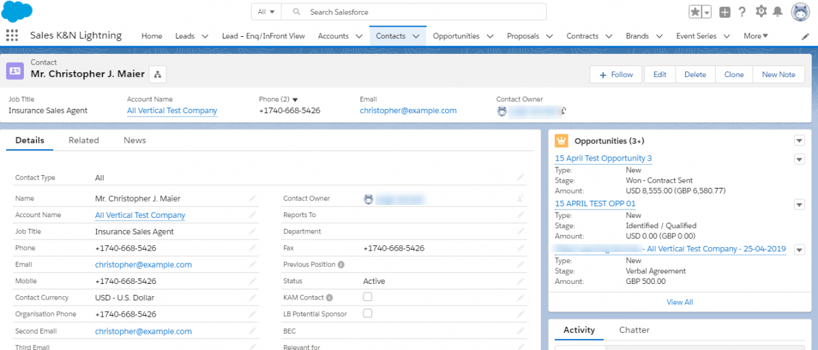This screenshot has height=350, width=818.
Task: Click the New Note button
Action: coord(778,75)
